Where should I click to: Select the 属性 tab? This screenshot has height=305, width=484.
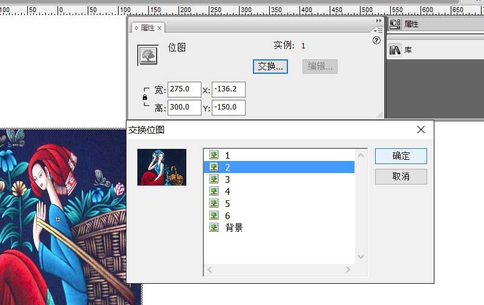148,28
